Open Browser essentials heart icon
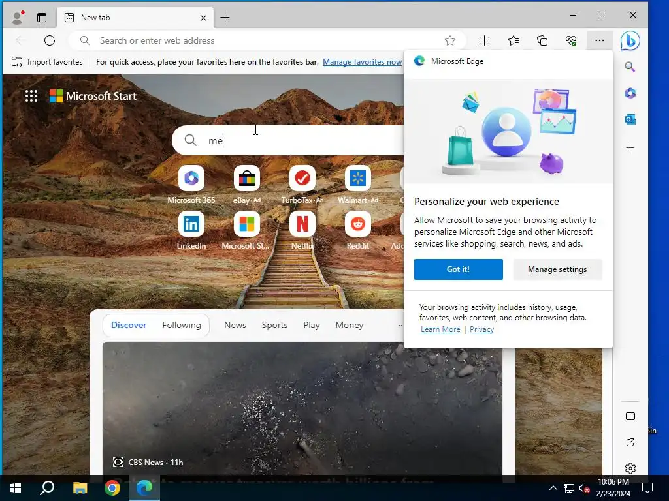 coord(571,40)
